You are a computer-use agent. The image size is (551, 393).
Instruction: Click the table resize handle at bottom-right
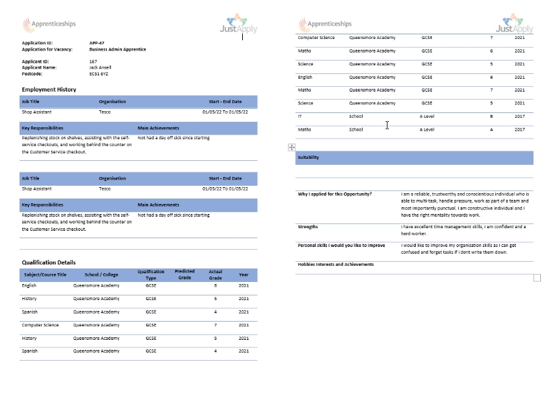537,278
